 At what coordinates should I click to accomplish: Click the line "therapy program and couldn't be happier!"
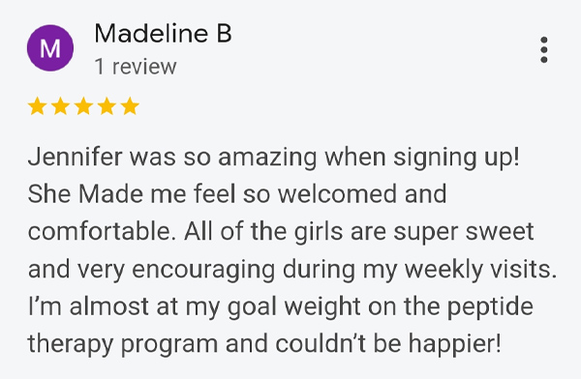(x=264, y=345)
